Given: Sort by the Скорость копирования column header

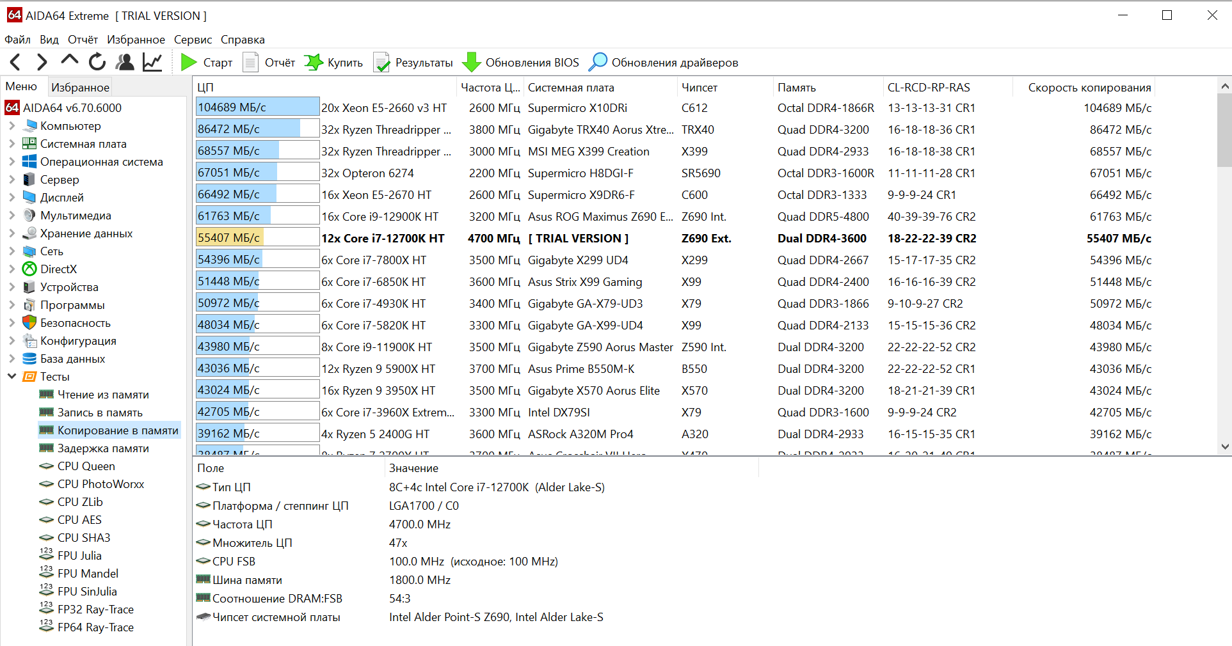Looking at the screenshot, I should [x=1084, y=88].
